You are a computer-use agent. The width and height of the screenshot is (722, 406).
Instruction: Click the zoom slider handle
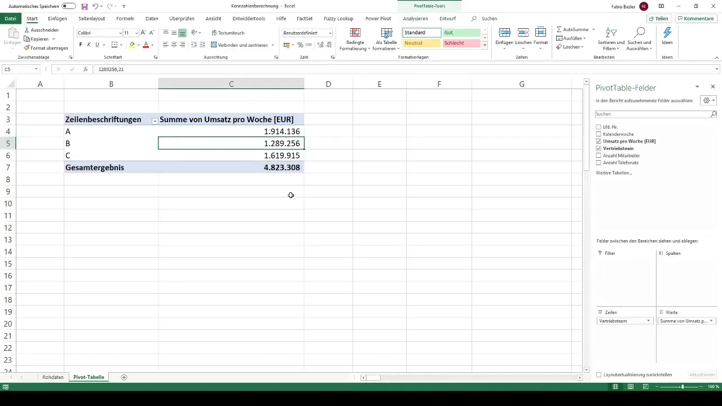tap(683, 387)
